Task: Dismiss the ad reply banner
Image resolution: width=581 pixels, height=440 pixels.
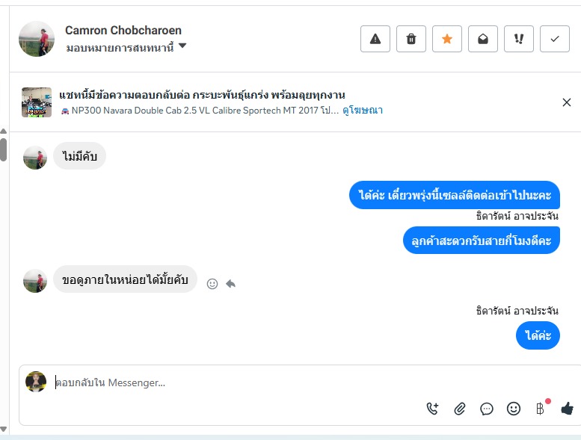Action: tap(566, 102)
